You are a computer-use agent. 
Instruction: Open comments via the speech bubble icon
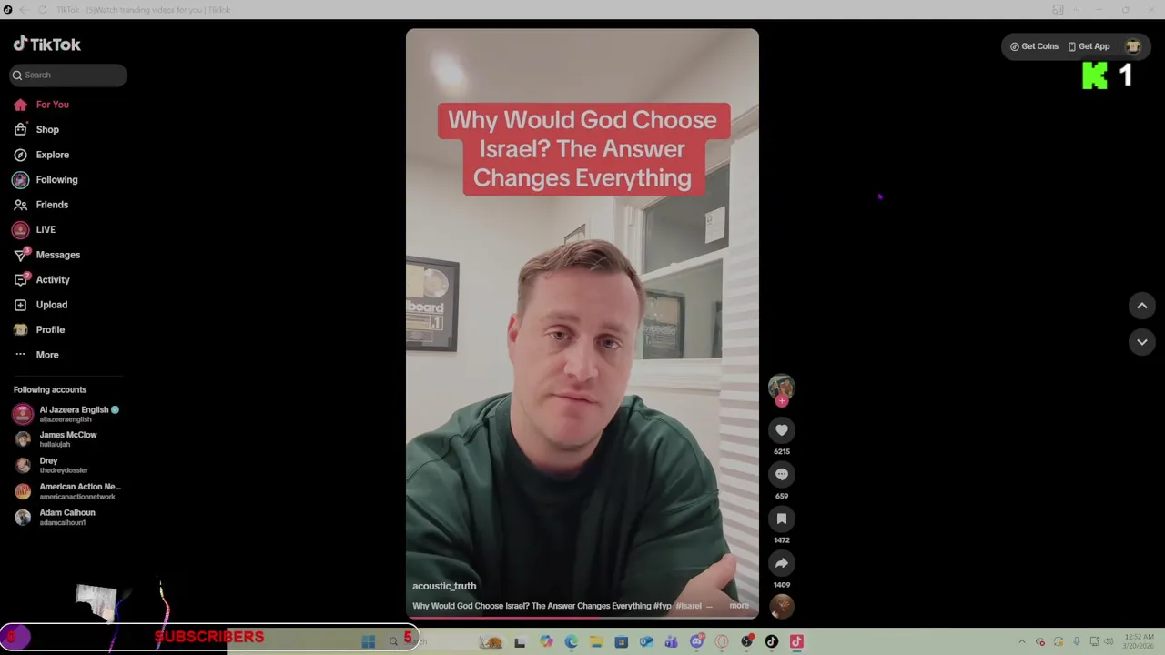[x=782, y=474]
